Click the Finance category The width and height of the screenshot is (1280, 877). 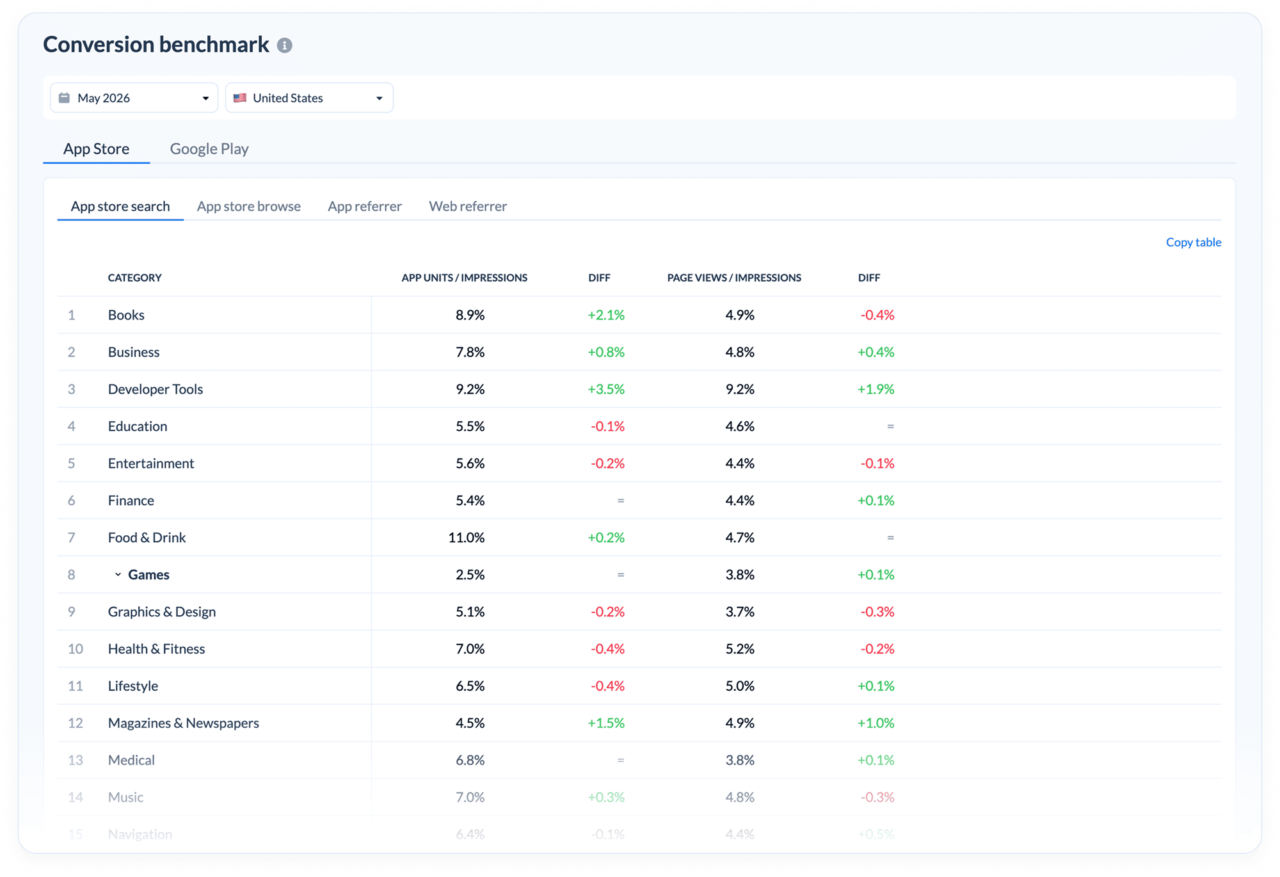click(131, 501)
